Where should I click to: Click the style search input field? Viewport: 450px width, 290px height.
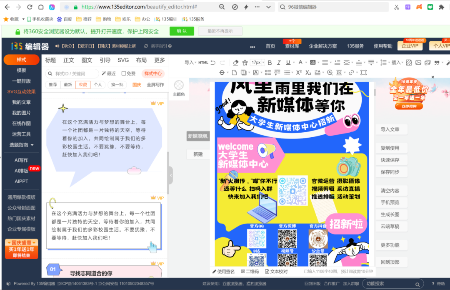pyautogui.click(x=72, y=73)
